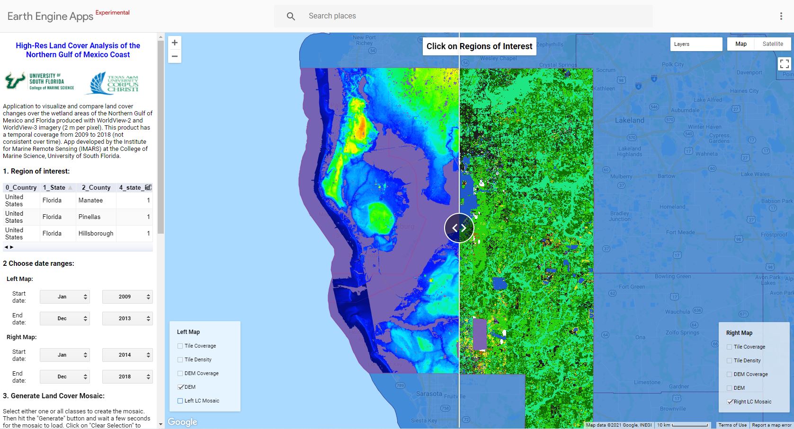
Task: Enable Left Map Tile Density checkbox
Action: [x=180, y=360]
